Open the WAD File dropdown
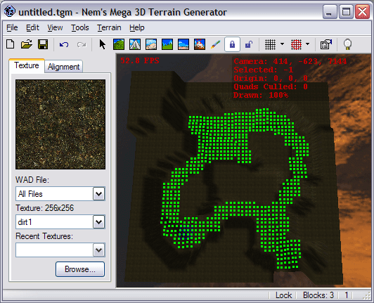The image size is (374, 303). (x=98, y=194)
